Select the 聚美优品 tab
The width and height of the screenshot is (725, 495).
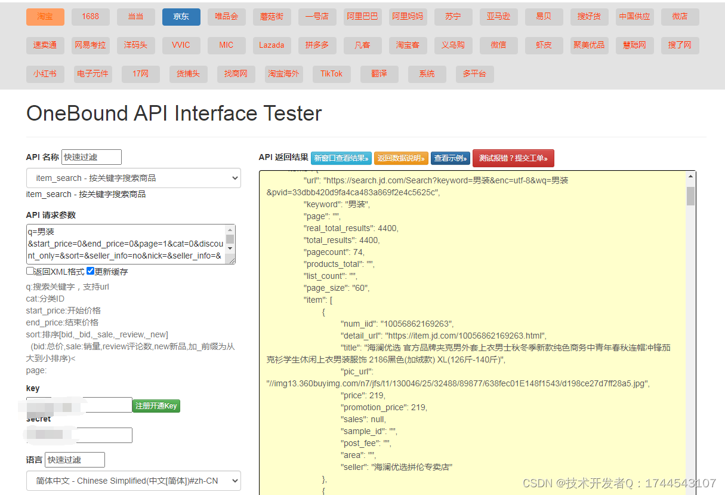[x=590, y=45]
